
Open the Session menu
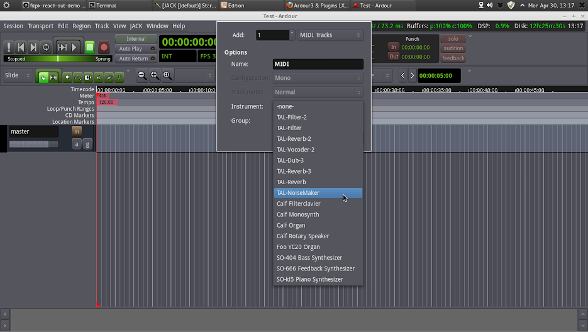point(13,26)
